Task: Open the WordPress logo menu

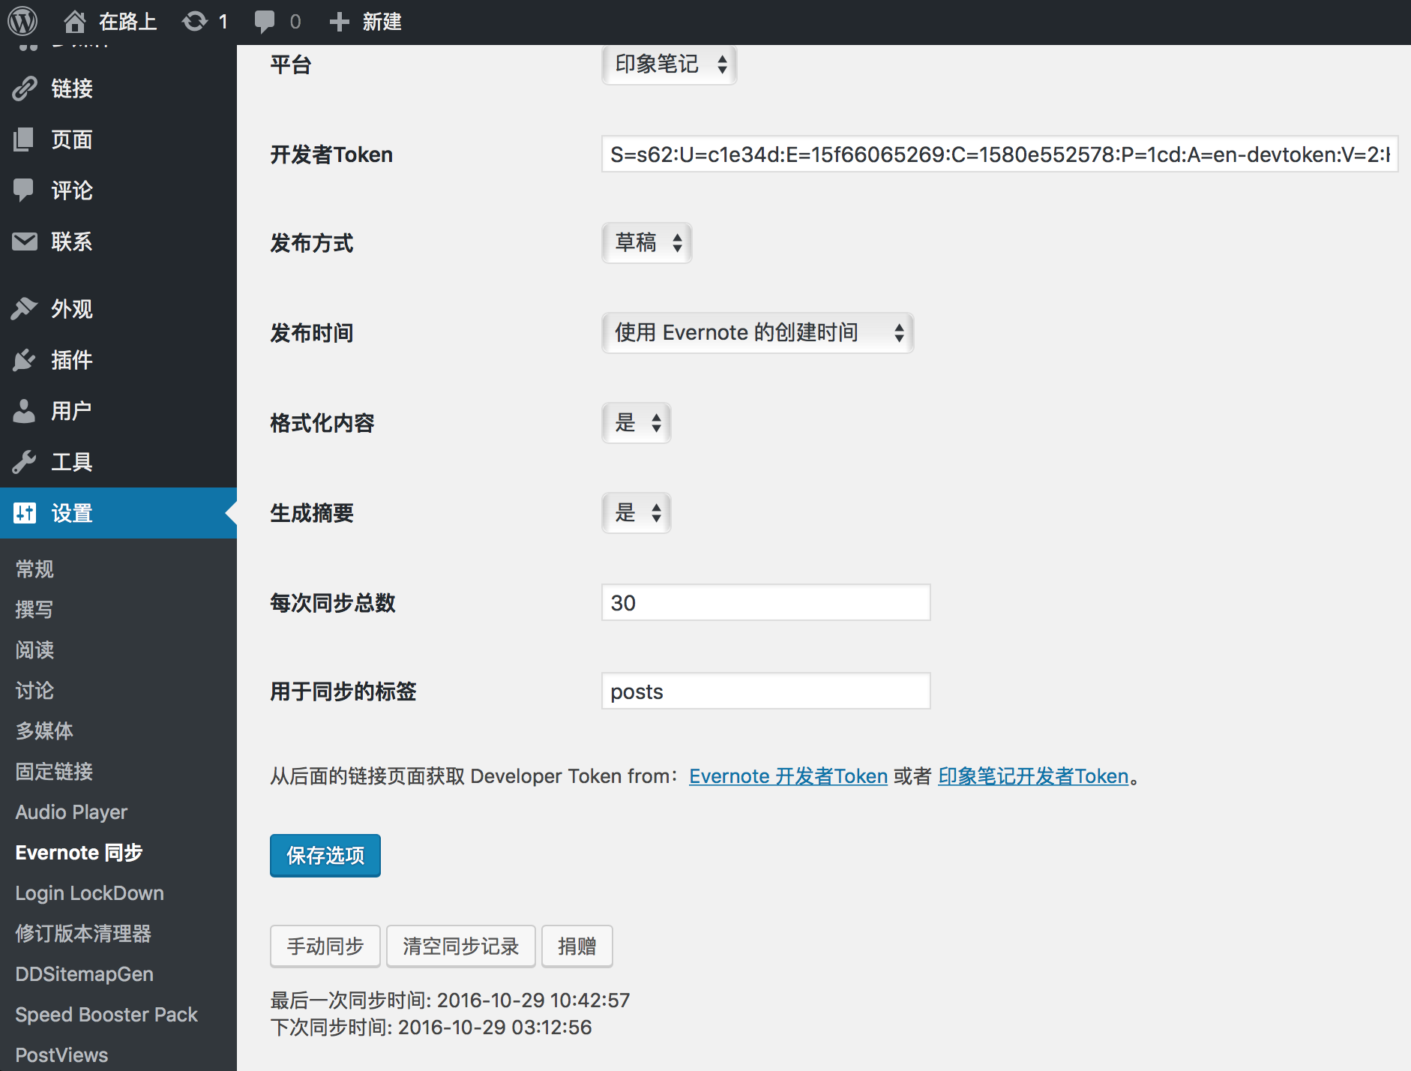Action: point(22,22)
